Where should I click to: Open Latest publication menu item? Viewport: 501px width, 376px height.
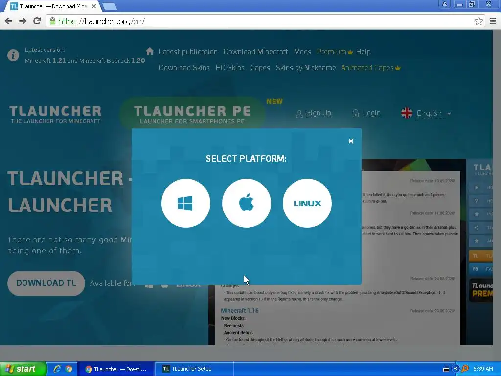point(188,52)
